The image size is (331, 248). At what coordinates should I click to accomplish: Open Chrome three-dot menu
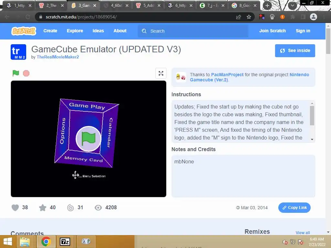click(324, 17)
